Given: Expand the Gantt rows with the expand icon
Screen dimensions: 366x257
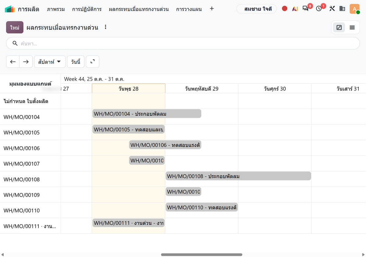Looking at the screenshot, I should coord(93,62).
